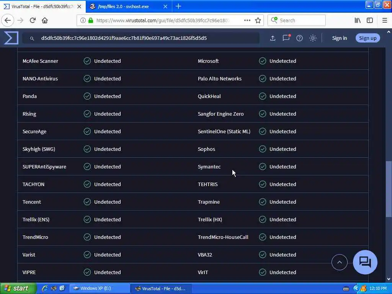Click the Palo Alto Networks row label

pos(219,78)
